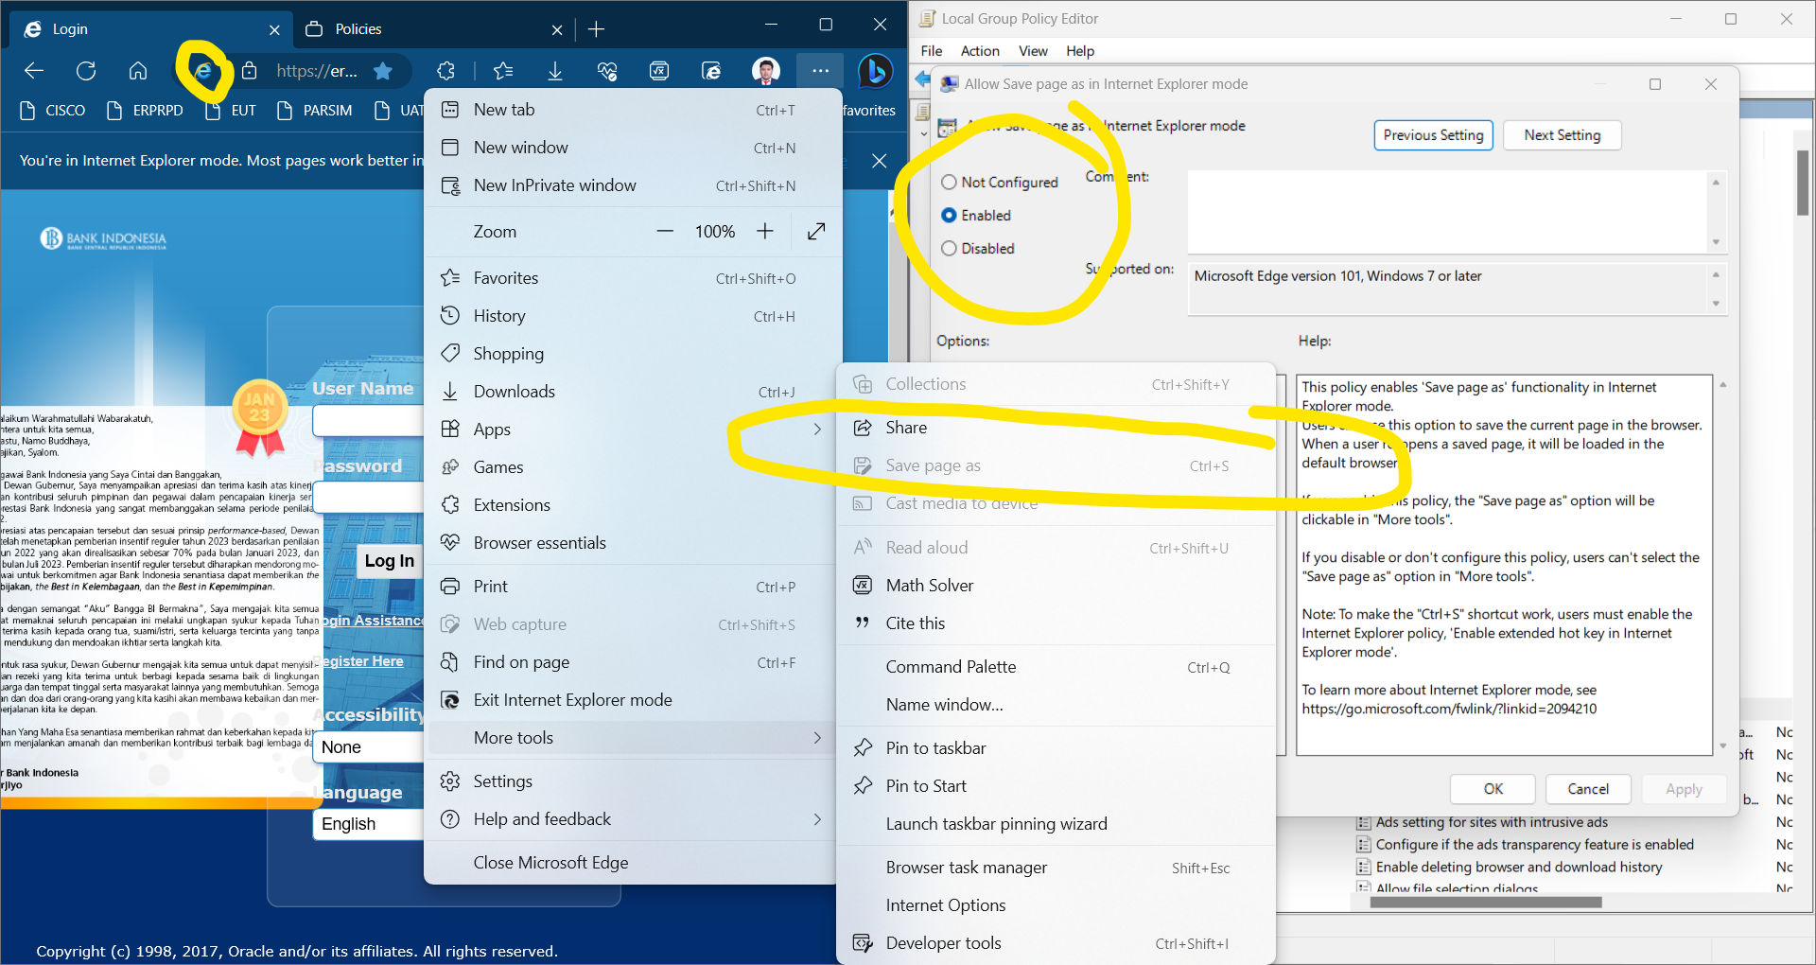This screenshot has width=1816, height=965.
Task: Click the Next Setting button
Action: coord(1563,135)
